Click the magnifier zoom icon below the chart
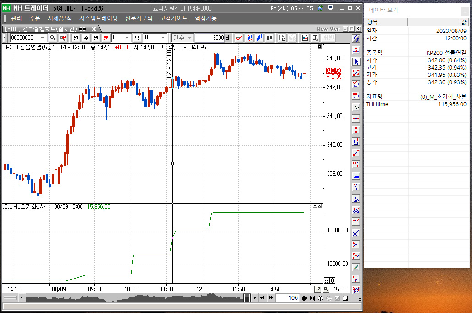 coord(326,289)
